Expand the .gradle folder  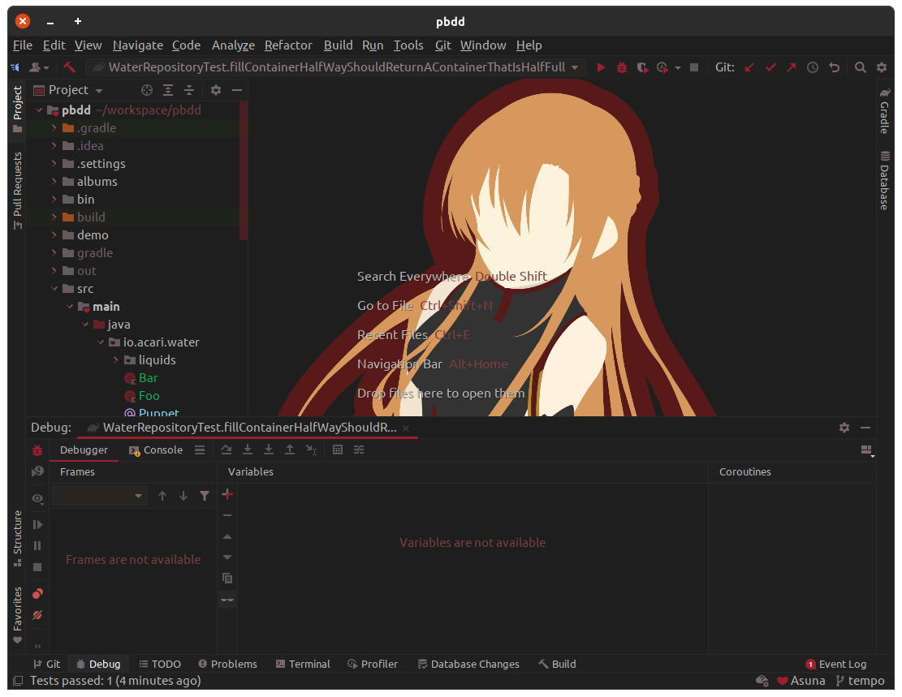click(54, 127)
